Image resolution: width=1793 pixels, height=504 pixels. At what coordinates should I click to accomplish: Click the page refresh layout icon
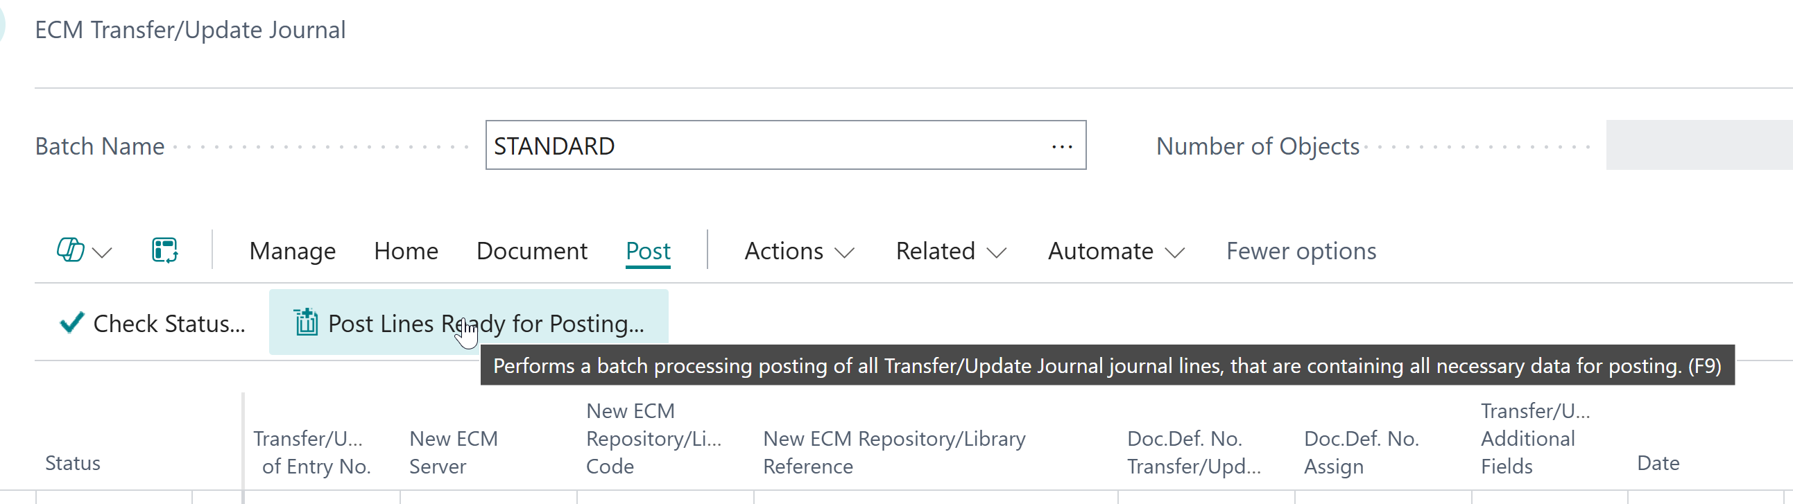(165, 250)
